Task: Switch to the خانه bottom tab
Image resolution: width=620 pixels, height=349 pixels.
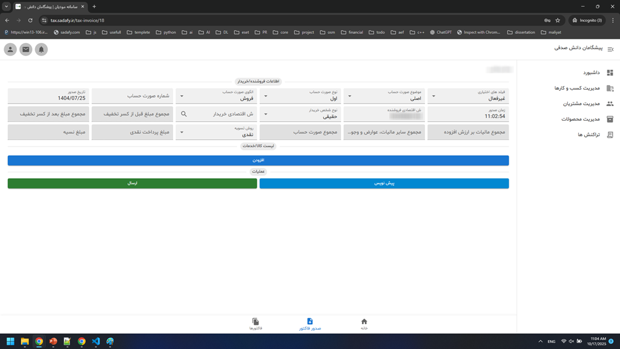Action: (x=364, y=324)
